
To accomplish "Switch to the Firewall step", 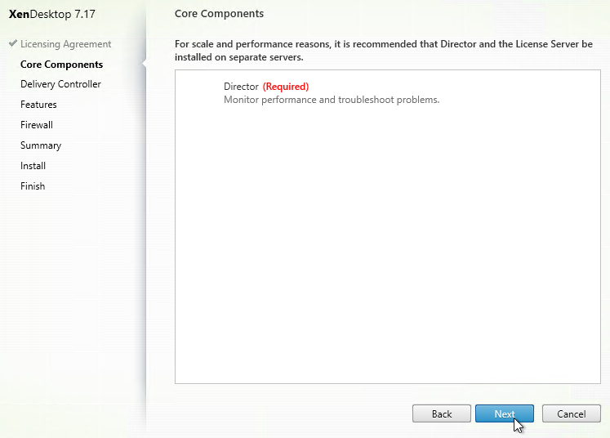I will click(x=37, y=125).
